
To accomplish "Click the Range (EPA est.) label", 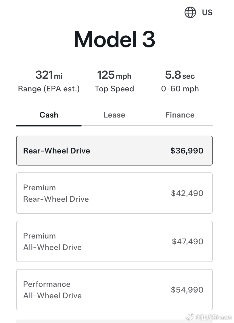I will [49, 89].
